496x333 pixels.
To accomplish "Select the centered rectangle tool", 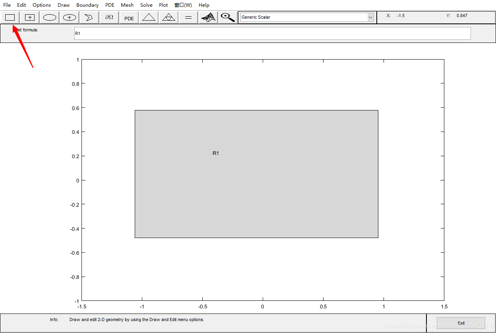I will coord(30,17).
